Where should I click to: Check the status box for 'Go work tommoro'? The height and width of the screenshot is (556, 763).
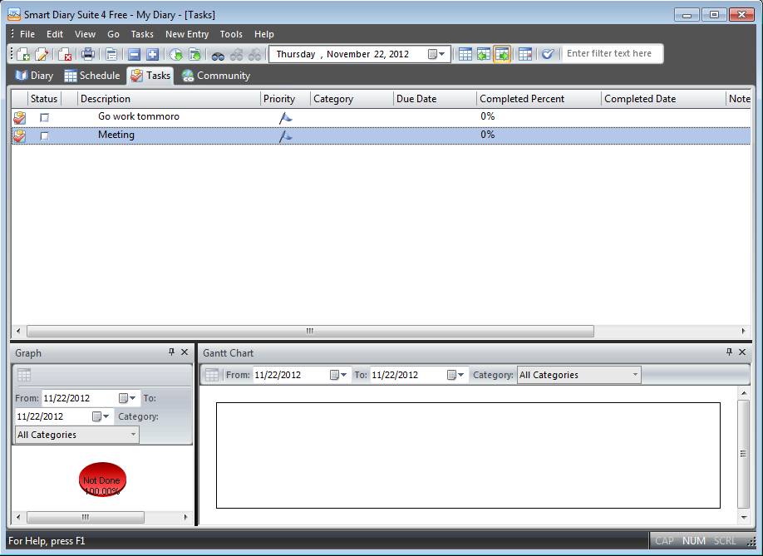pyautogui.click(x=45, y=117)
